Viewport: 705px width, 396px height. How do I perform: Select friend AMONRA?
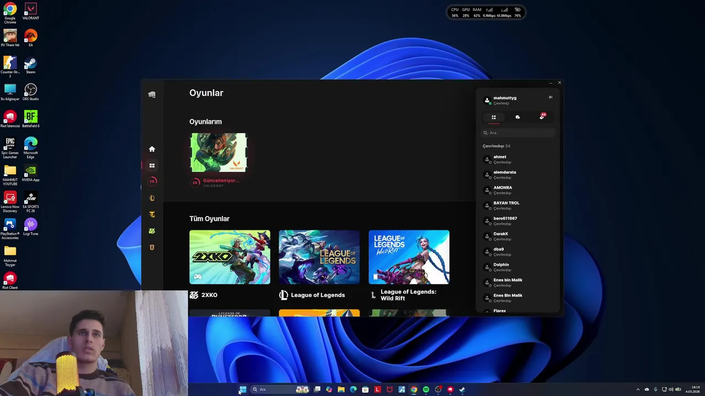tap(518, 190)
